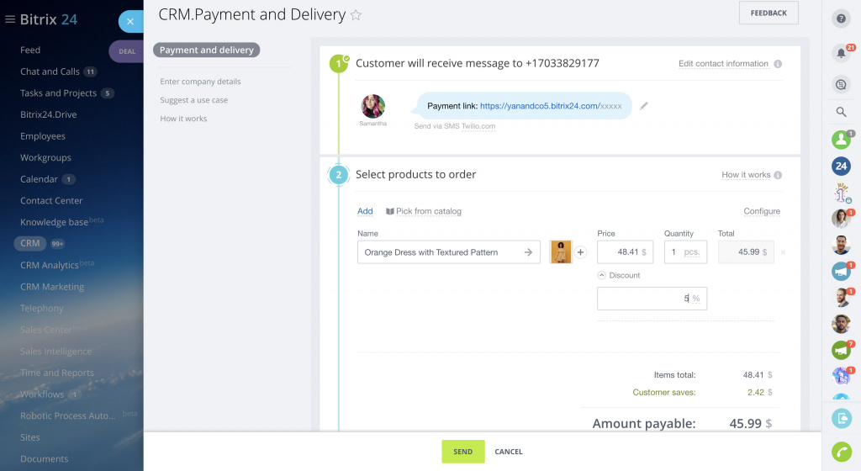861x471 pixels.
Task: Close the slider with blue X button
Action: tap(130, 22)
